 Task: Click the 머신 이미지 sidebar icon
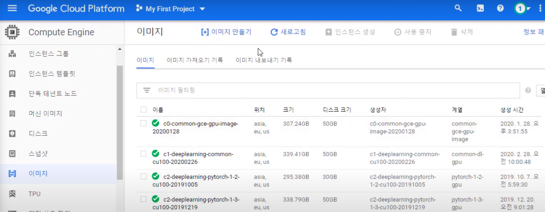pos(12,114)
